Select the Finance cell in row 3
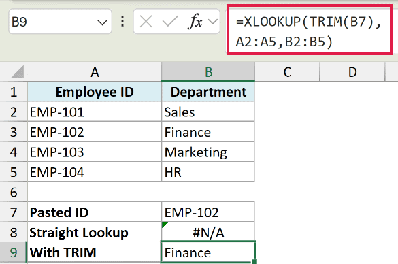 click(x=208, y=132)
